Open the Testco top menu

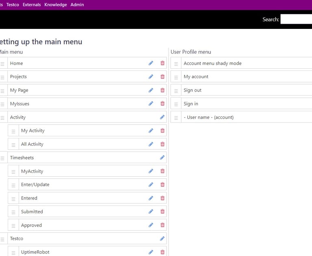13,4
